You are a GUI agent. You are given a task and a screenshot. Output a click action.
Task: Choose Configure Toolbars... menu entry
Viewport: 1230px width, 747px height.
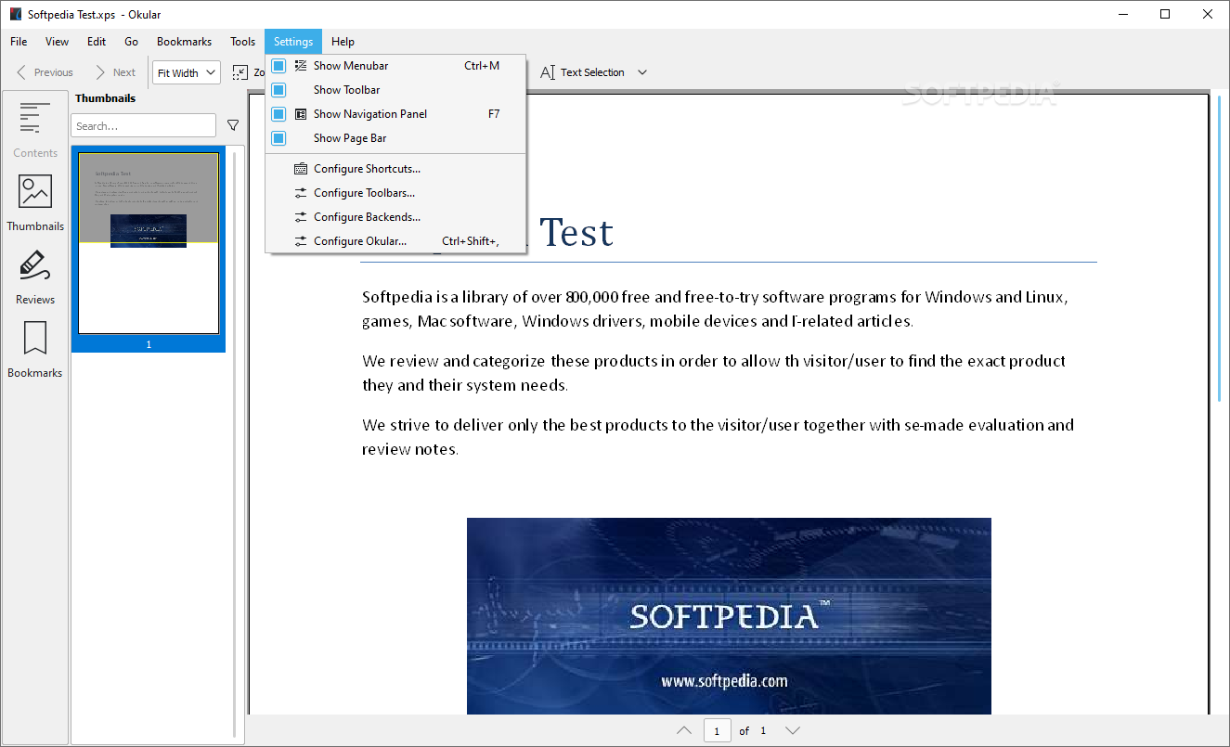click(395, 193)
